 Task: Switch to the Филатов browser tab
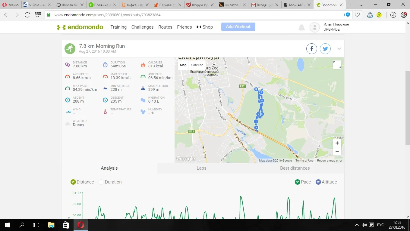(x=232, y=5)
